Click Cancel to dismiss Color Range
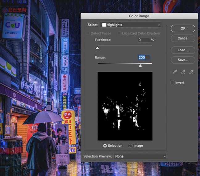 183,38
